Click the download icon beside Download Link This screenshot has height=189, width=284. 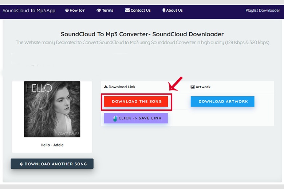(106, 87)
